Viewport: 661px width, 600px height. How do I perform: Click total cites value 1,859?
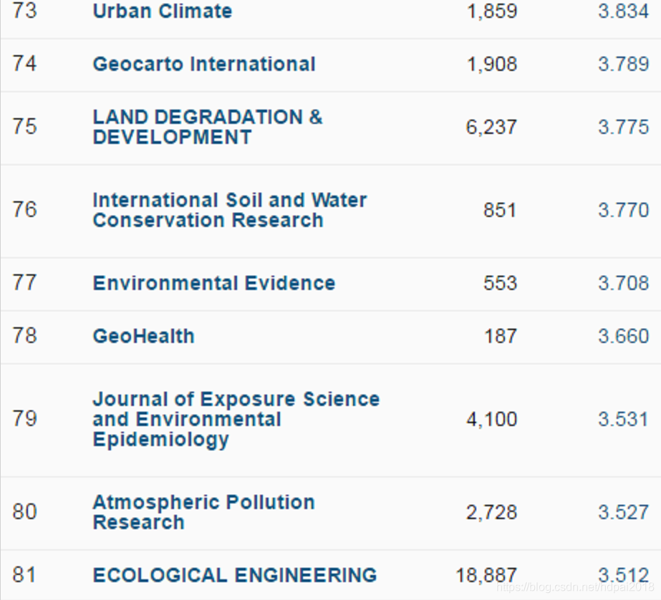point(492,11)
